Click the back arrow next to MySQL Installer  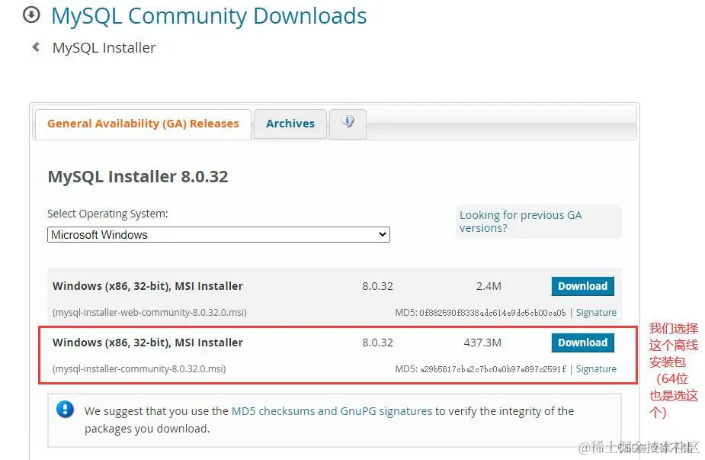pos(36,47)
